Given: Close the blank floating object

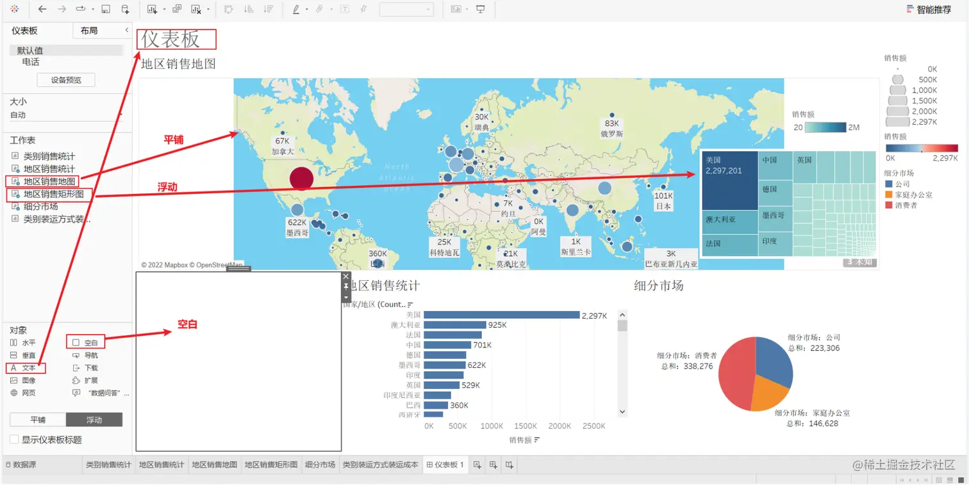Looking at the screenshot, I should click(346, 276).
